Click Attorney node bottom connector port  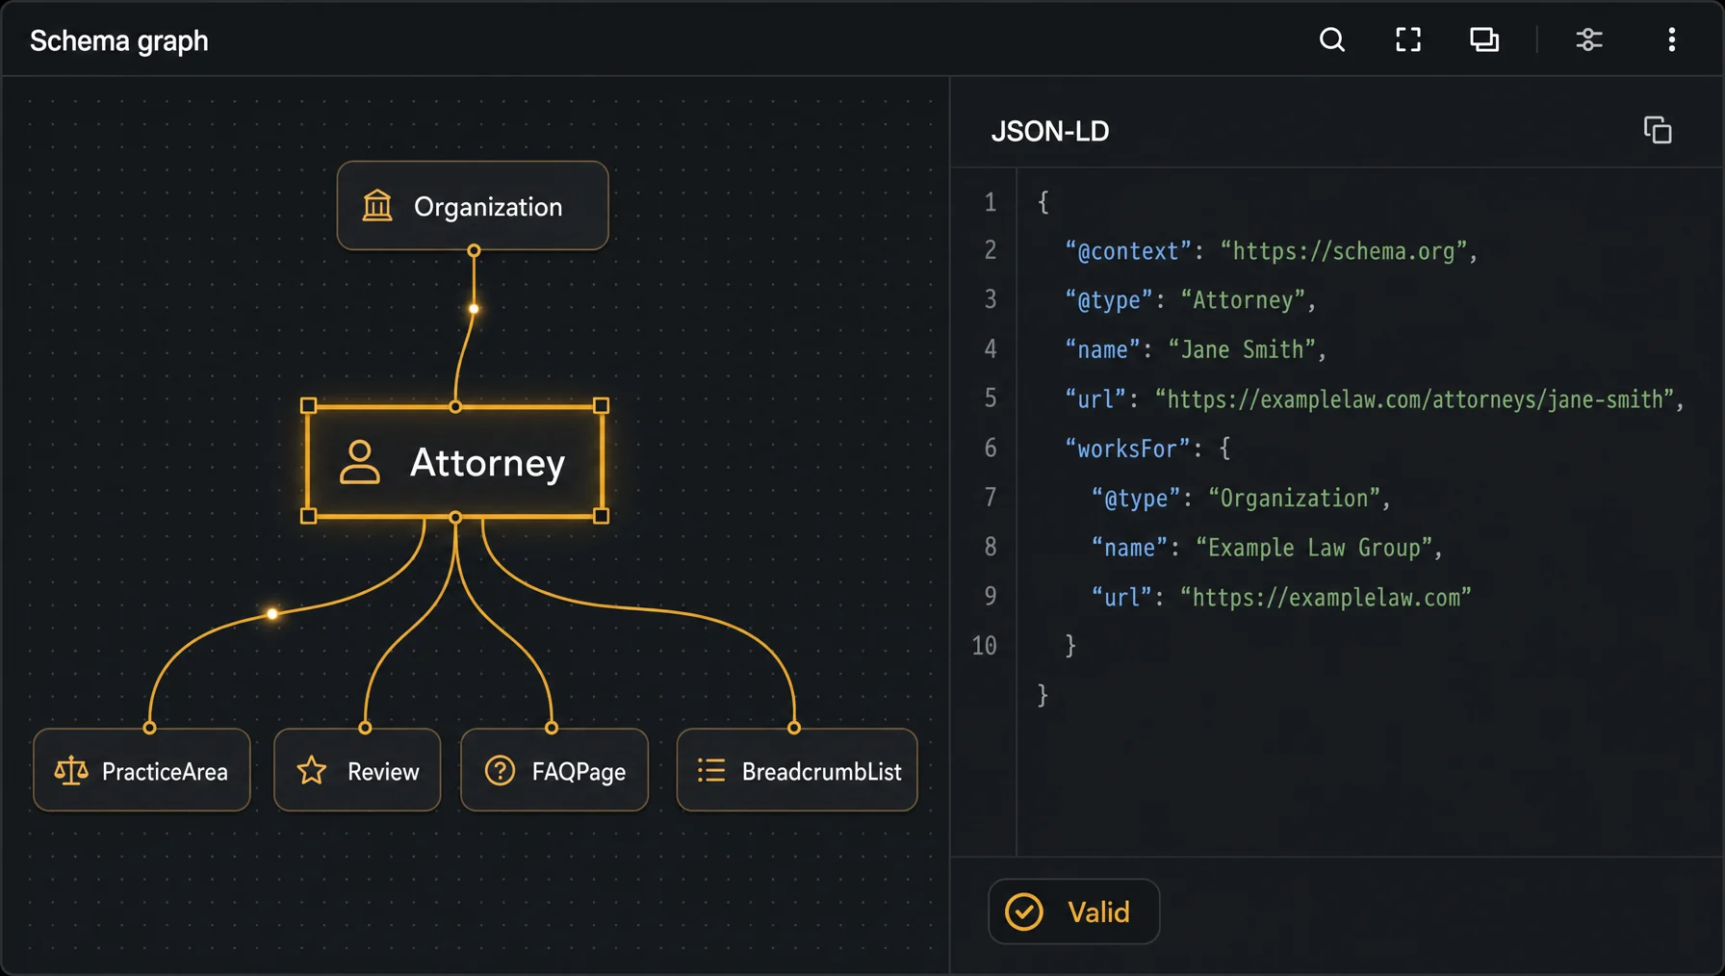[x=455, y=517]
